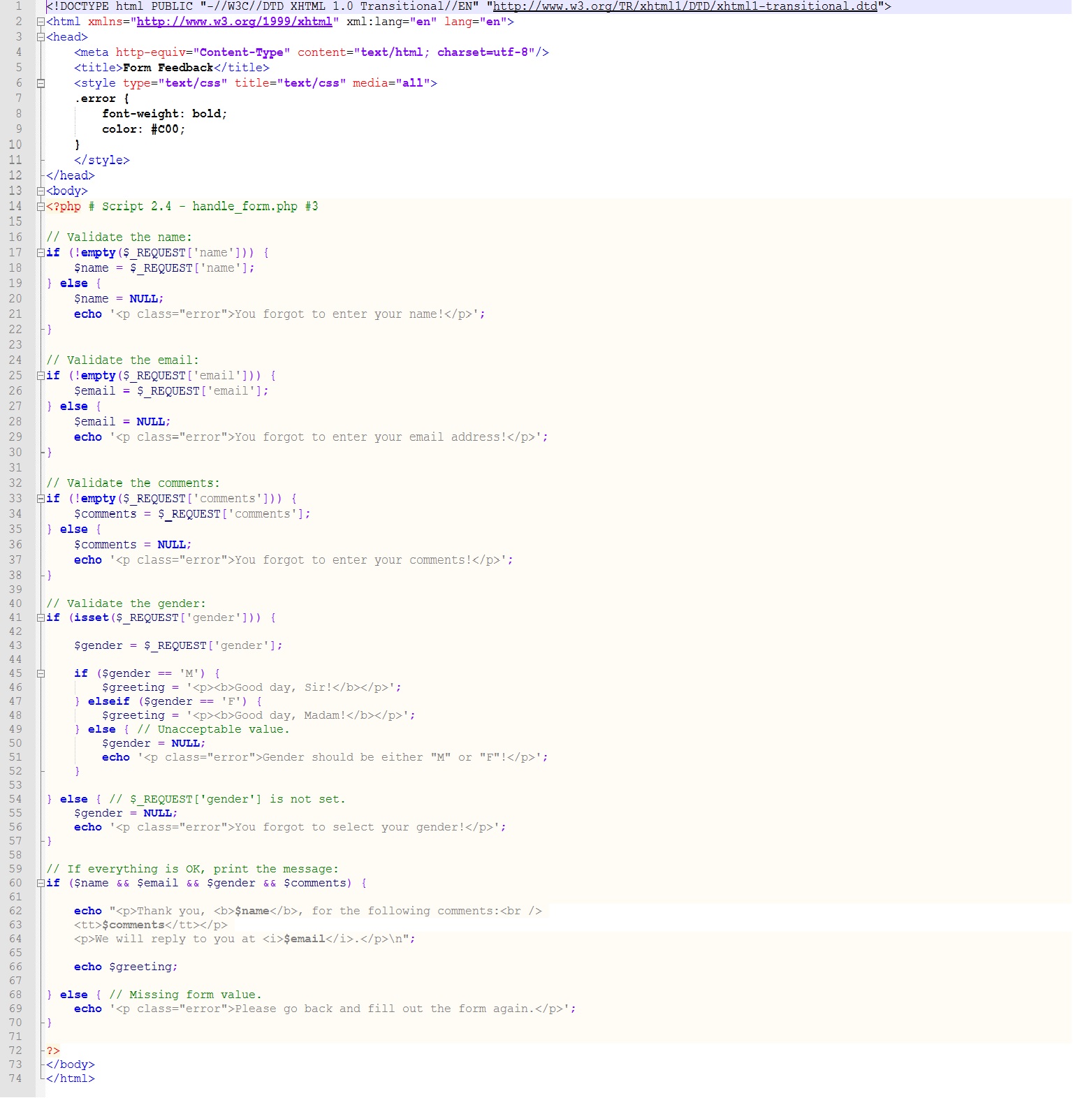Click 'You forgot to enter your email address!' echo

312,437
